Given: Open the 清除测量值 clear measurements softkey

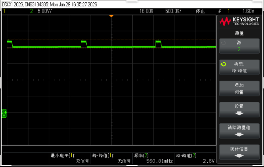Looking at the screenshot, I should [239, 131].
